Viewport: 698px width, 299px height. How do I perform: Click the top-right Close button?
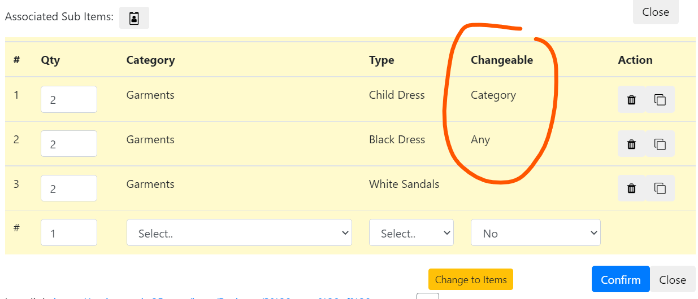pyautogui.click(x=656, y=12)
